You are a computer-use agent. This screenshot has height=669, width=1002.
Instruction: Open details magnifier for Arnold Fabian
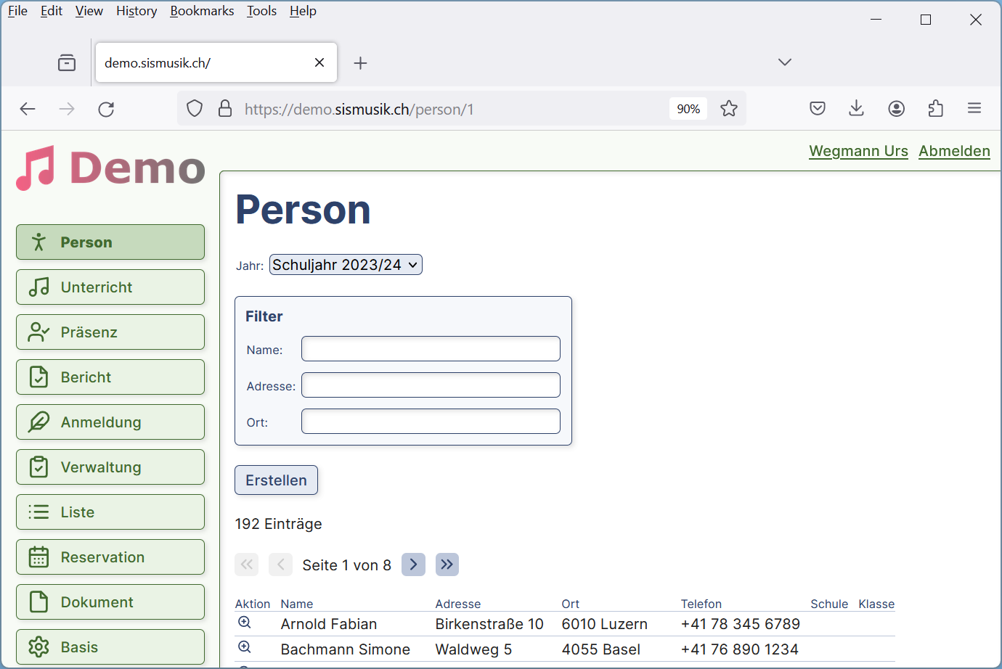coord(245,623)
